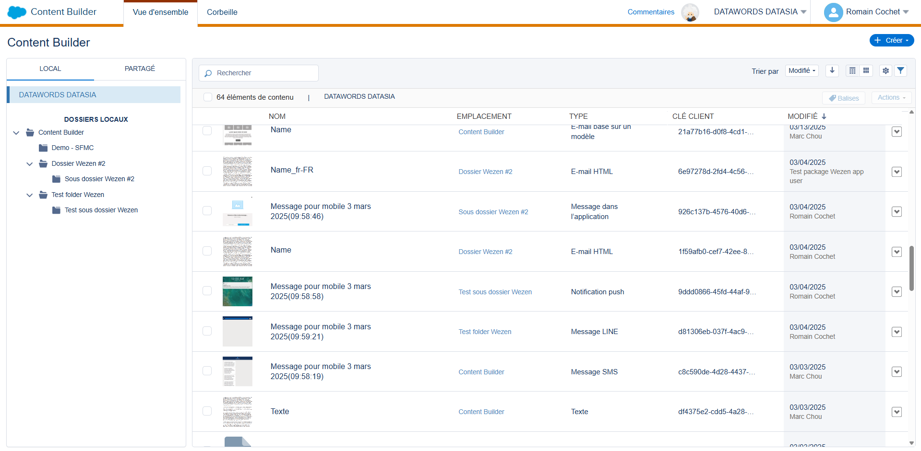Open the Commentaires link
The image size is (921, 451).
[x=651, y=12]
